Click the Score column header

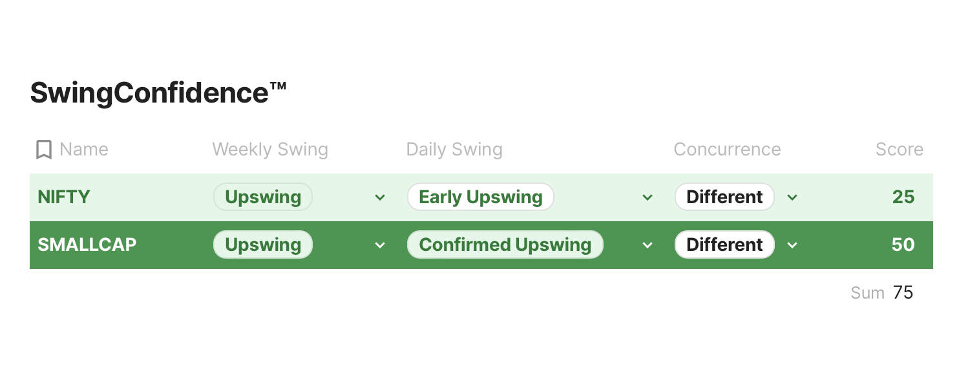899,150
